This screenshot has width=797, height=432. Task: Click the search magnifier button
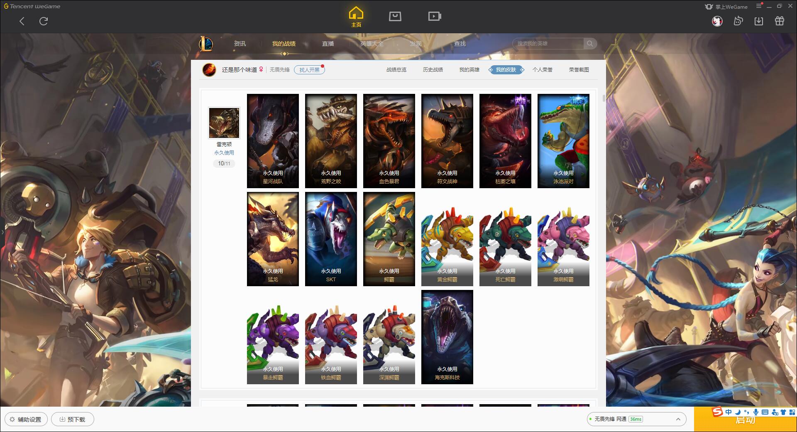pyautogui.click(x=589, y=44)
